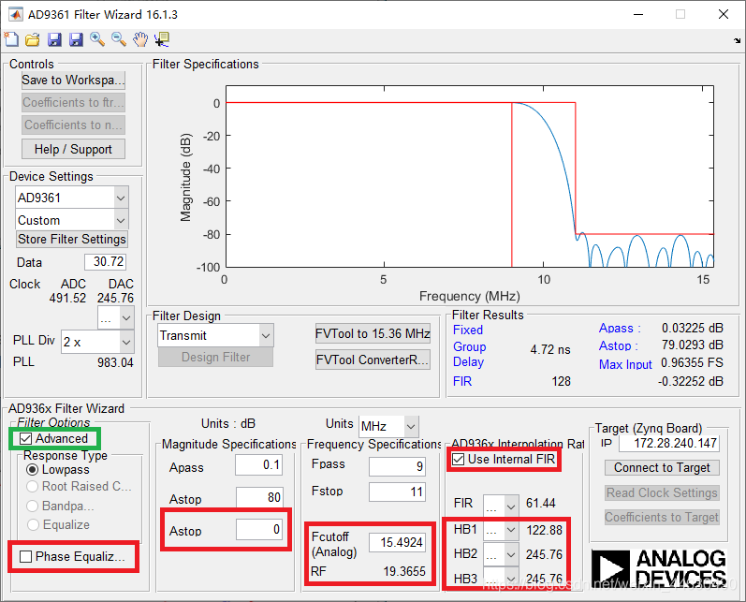The width and height of the screenshot is (746, 602).
Task: Select the Lowpass response type
Action: [33, 470]
